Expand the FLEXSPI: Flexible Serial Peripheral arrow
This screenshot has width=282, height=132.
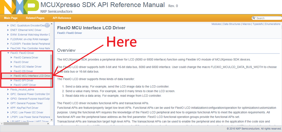[8, 44]
